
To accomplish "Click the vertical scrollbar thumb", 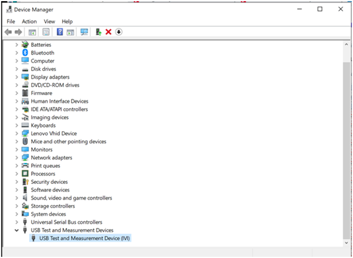I will [346, 150].
